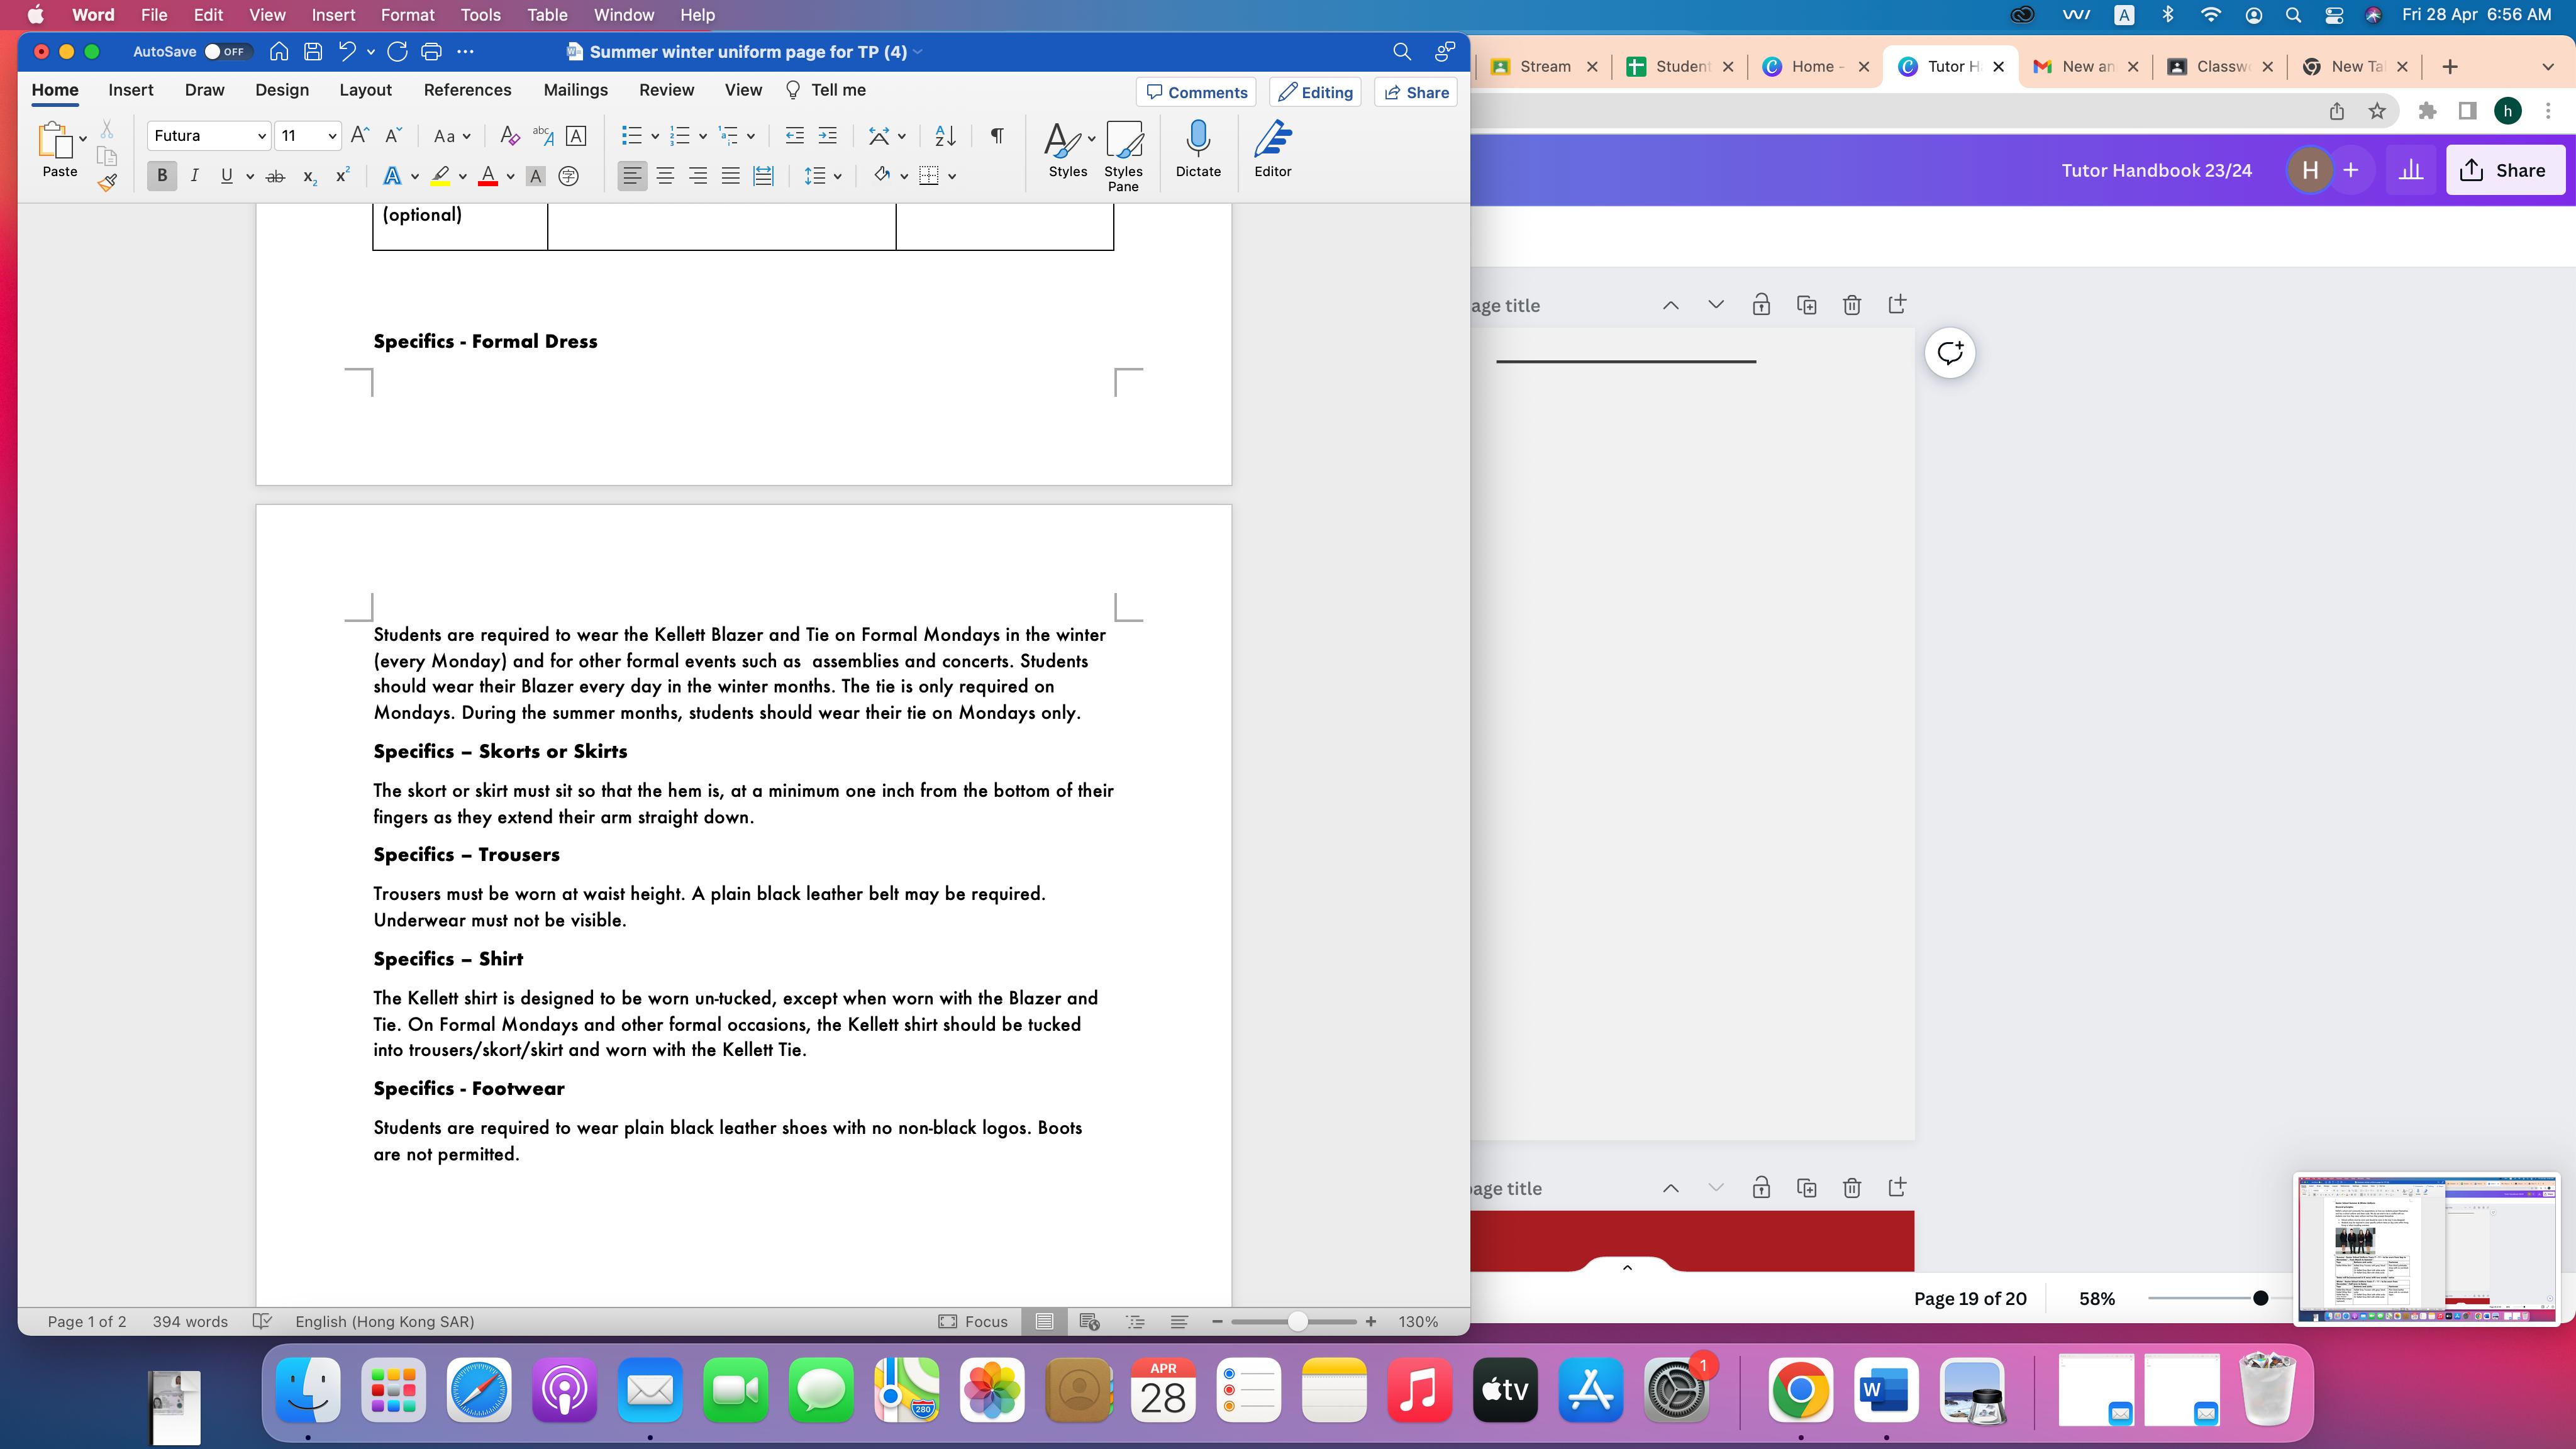Shrink font size icon in Word ribbon
The width and height of the screenshot is (2576, 1449).
(394, 136)
